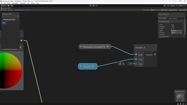Viewport: 187px width, 105px height.
Task: Open the cloud services icon
Action: 8,6
